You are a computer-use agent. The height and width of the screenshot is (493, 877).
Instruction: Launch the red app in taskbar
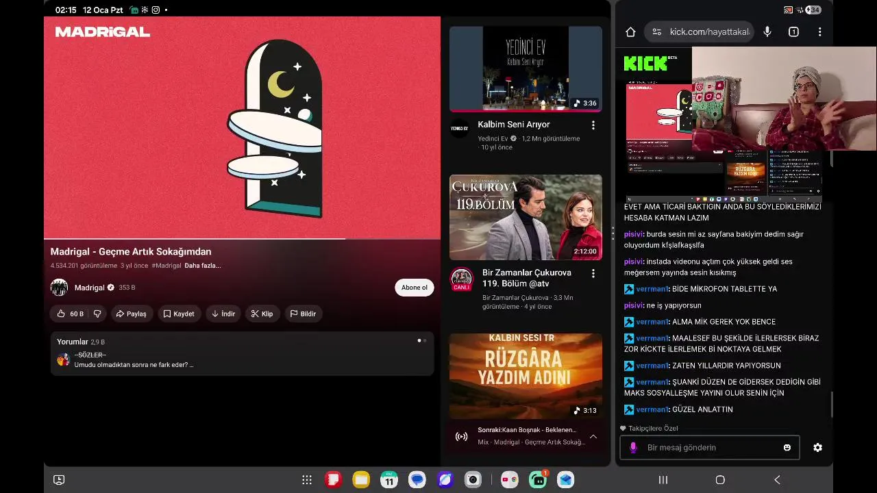[x=333, y=480]
